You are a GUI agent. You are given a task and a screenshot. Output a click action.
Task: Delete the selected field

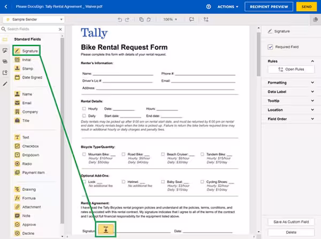pos(291,232)
